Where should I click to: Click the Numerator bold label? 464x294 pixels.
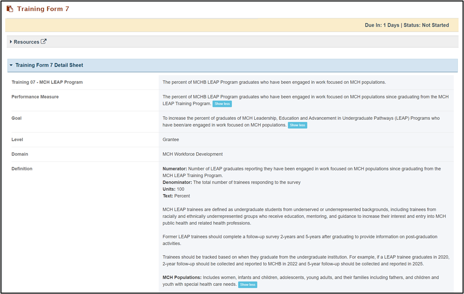click(x=175, y=169)
